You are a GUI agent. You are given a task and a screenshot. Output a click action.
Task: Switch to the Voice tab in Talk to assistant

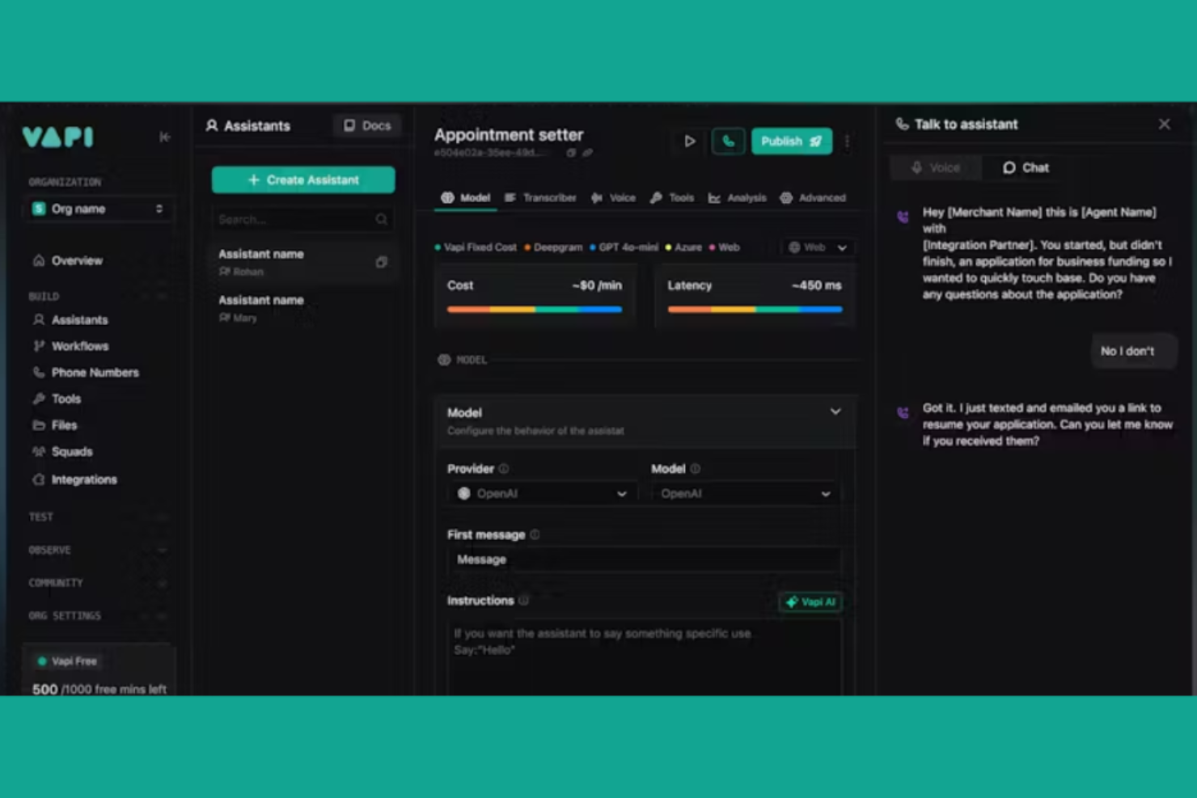(x=935, y=167)
